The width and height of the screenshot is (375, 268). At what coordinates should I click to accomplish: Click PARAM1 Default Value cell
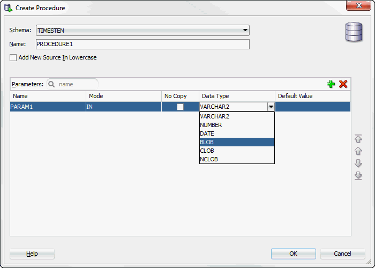[x=313, y=107]
